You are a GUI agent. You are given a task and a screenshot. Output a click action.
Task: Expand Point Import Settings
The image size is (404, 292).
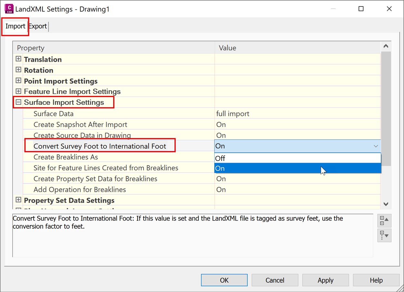(18, 81)
